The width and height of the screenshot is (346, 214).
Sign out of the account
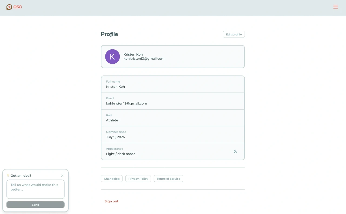[x=111, y=201]
